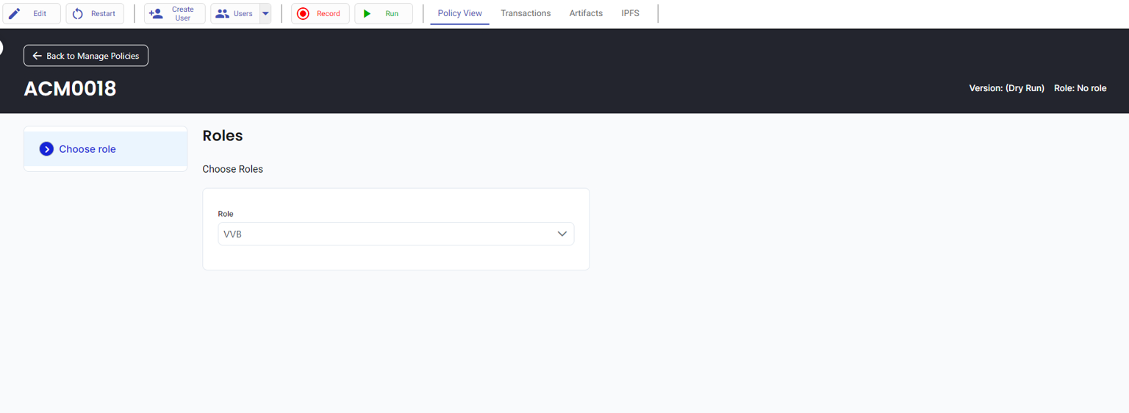Screen dimensions: 1129x413
Task: Open the Transactions tab
Action: (x=526, y=13)
